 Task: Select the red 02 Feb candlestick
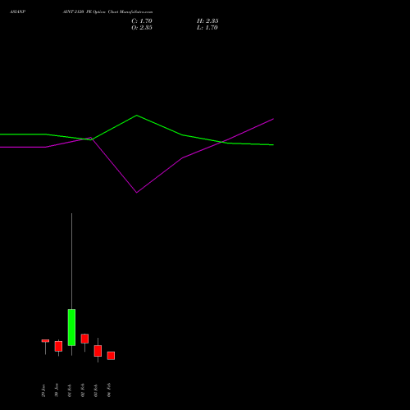pyautogui.click(x=84, y=339)
